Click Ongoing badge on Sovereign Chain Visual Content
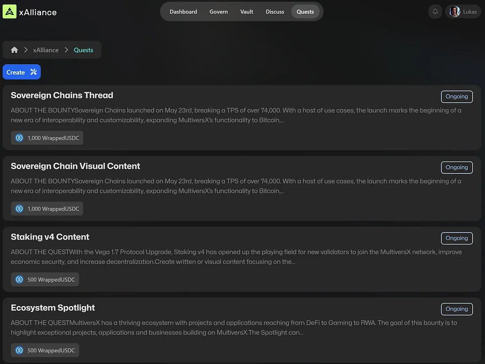 click(457, 168)
